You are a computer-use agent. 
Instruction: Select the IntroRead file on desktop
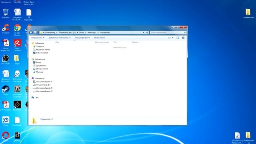click(17, 121)
